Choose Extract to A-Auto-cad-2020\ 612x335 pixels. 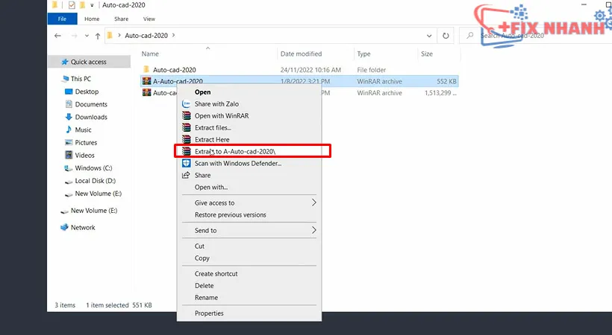click(235, 151)
